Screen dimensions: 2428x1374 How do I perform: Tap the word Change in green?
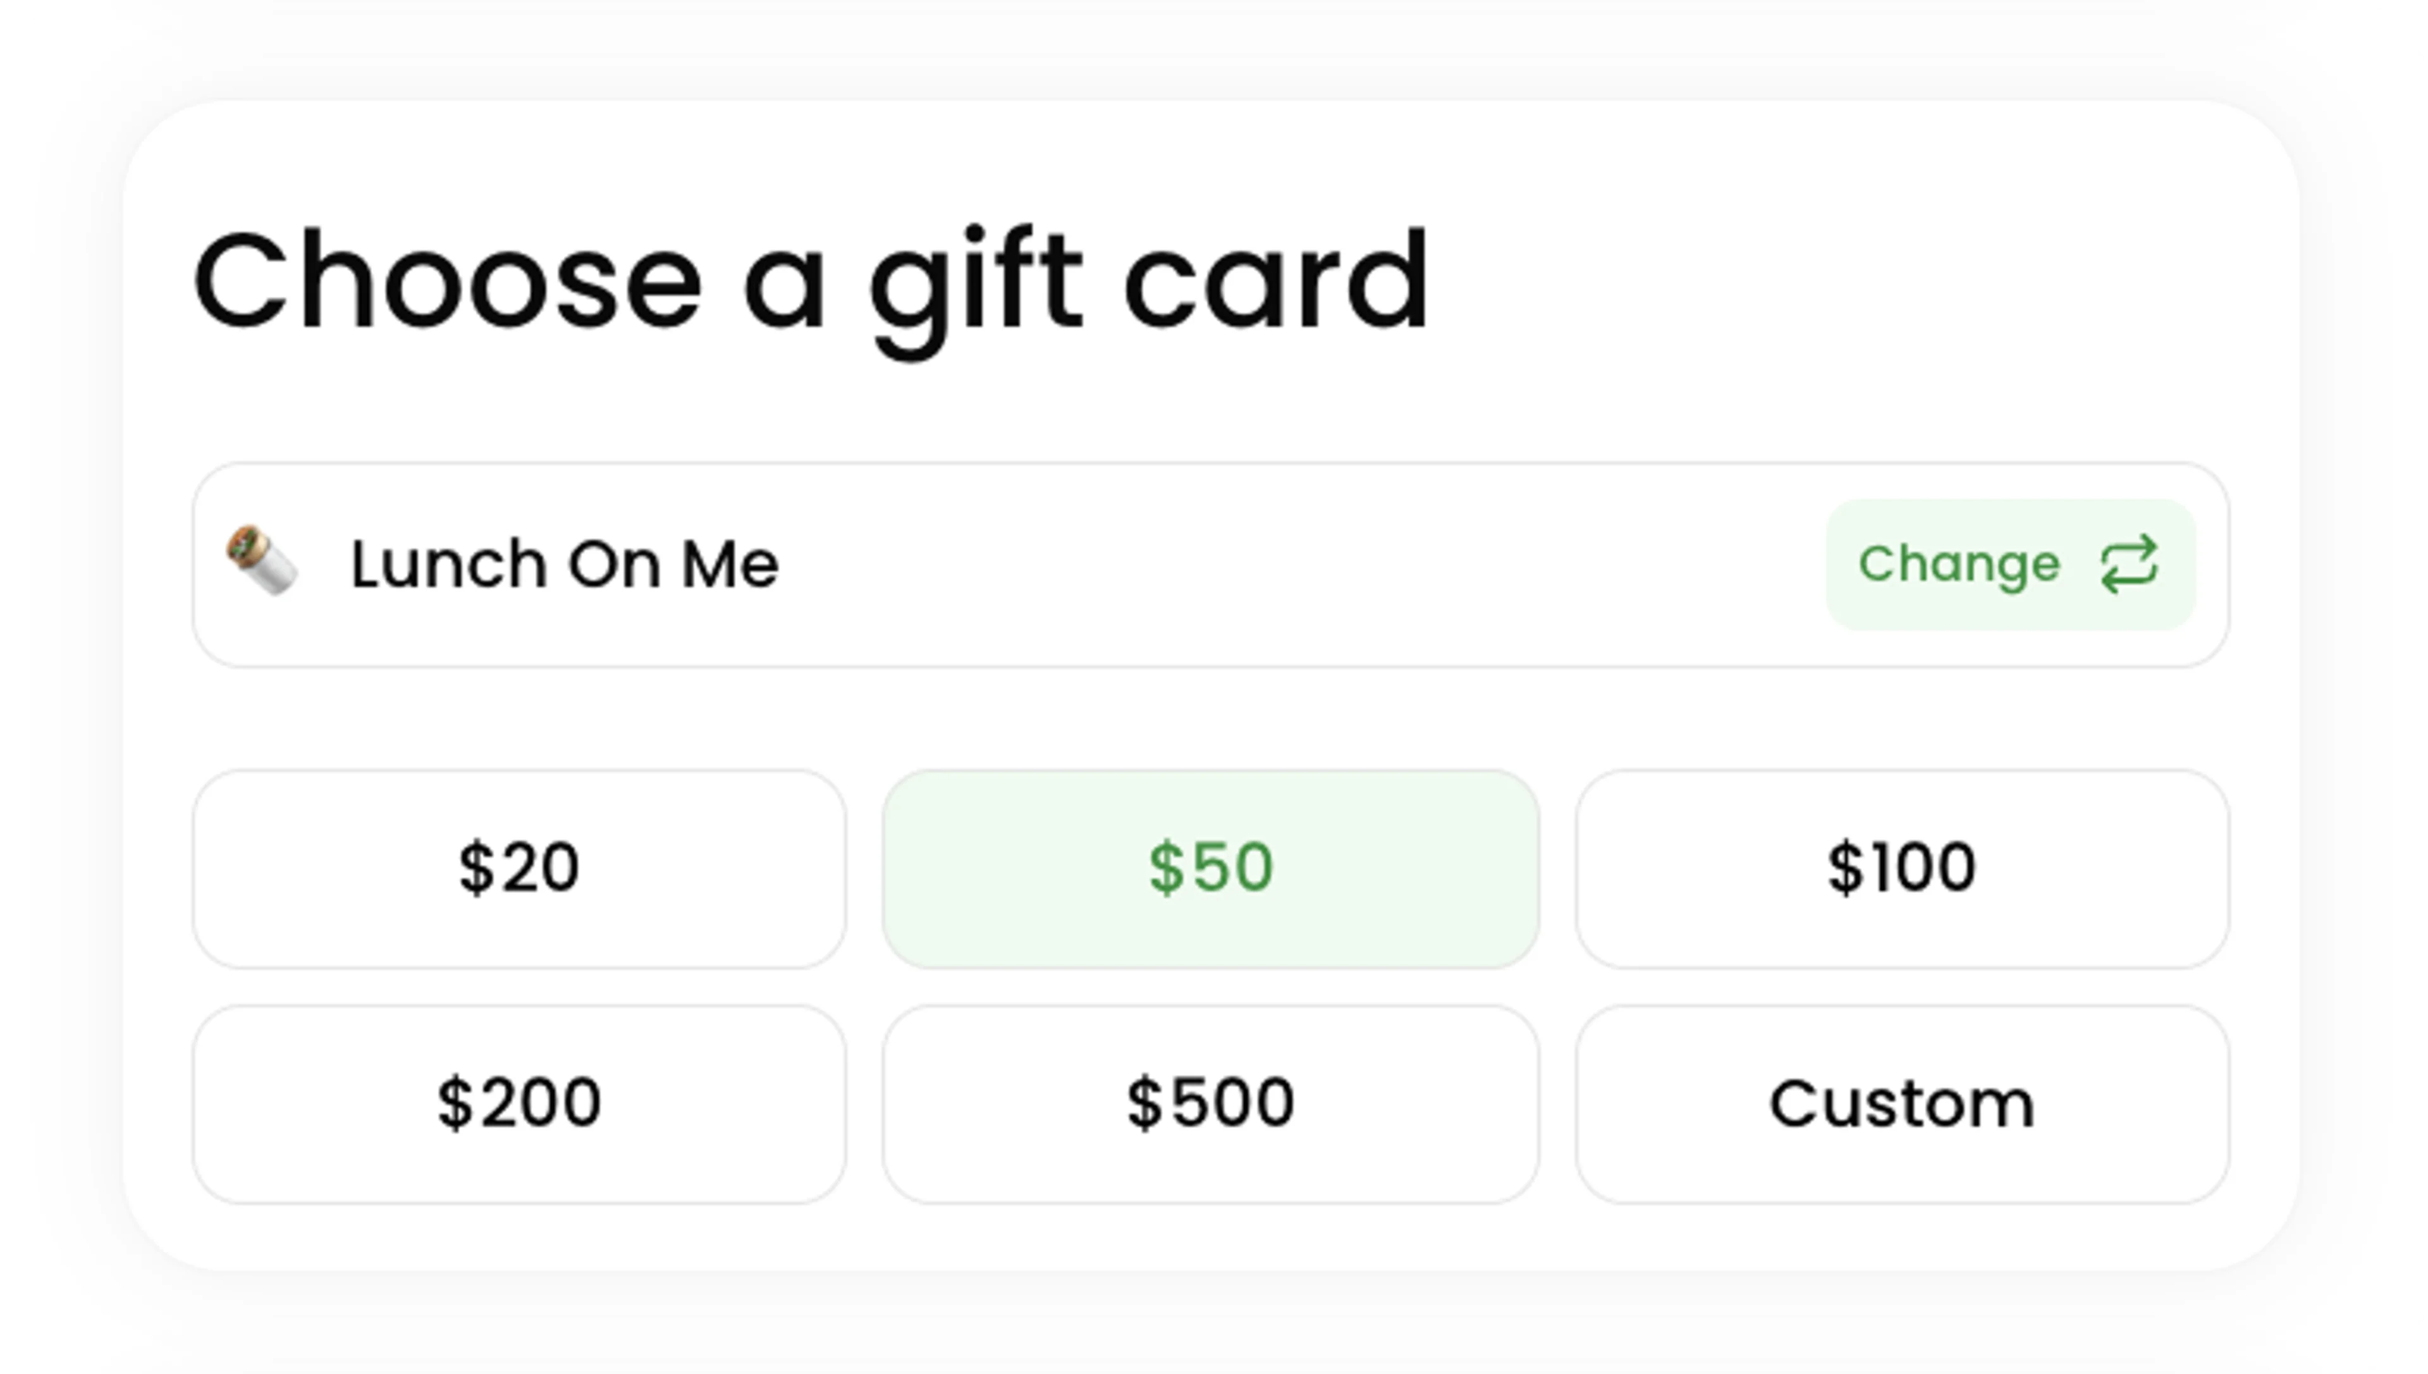coord(1959,564)
